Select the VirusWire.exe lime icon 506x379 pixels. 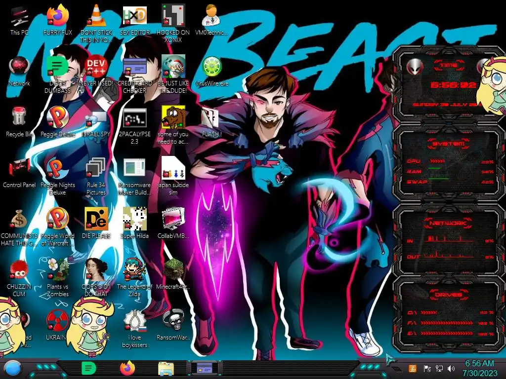[211, 72]
